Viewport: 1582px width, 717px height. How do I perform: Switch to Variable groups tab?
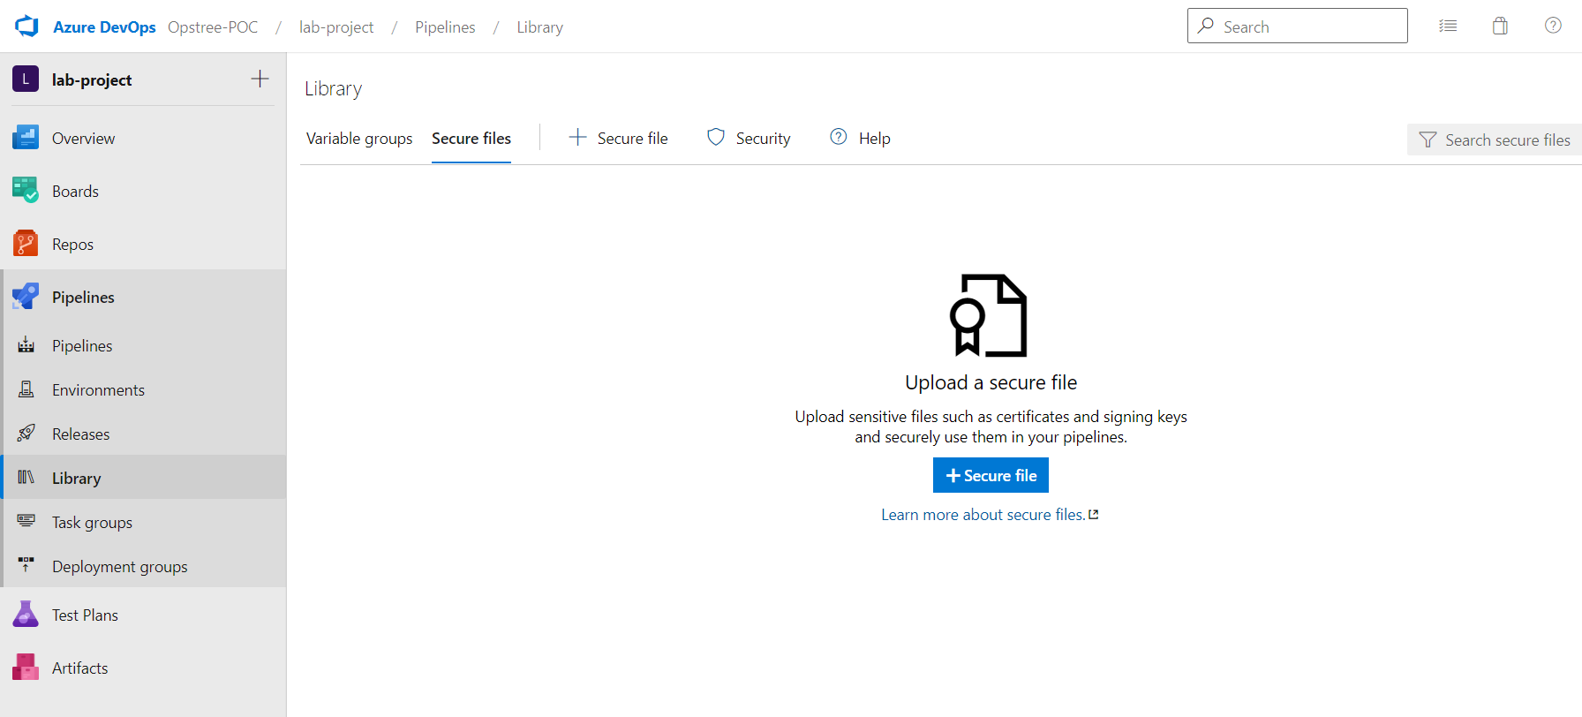click(359, 139)
